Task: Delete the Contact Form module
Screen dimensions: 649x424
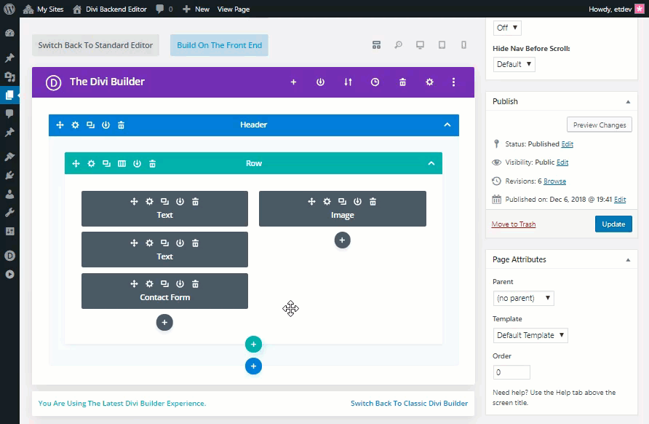Action: (x=196, y=284)
